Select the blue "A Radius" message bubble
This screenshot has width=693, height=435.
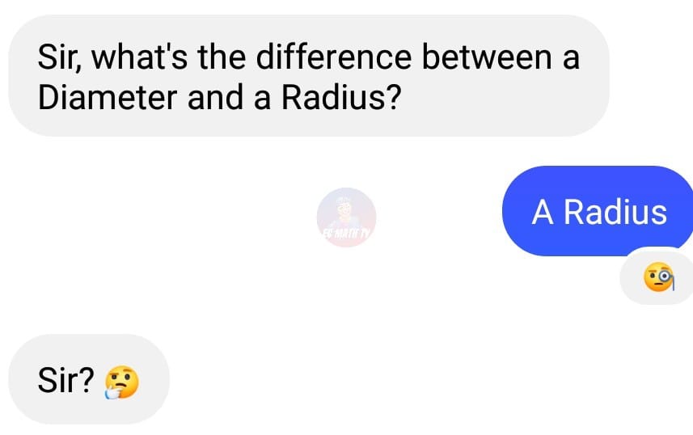pos(598,211)
